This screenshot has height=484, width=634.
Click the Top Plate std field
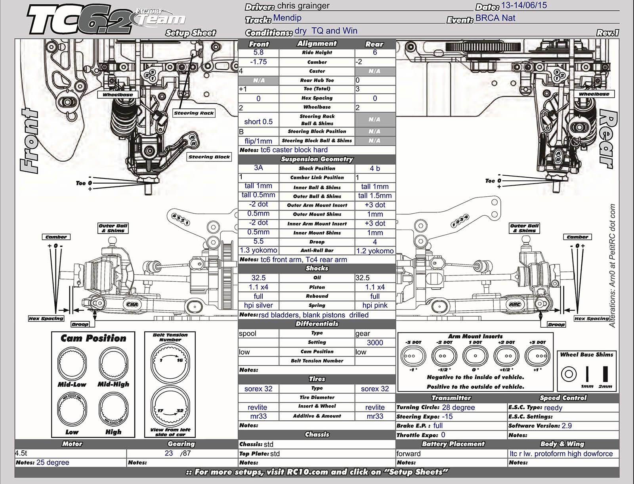tap(317, 454)
